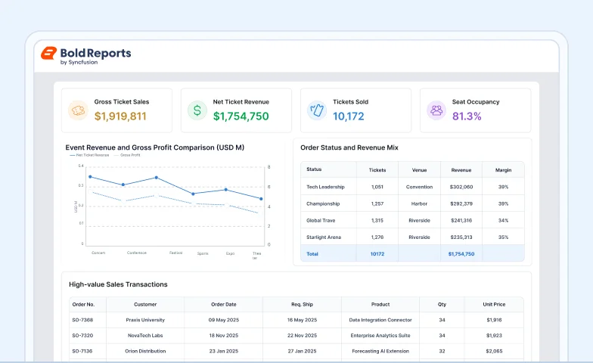Viewport: 593px width, 363px height.
Task: Click the Event Revenue and Gross Profit Comparison title
Action: click(154, 147)
